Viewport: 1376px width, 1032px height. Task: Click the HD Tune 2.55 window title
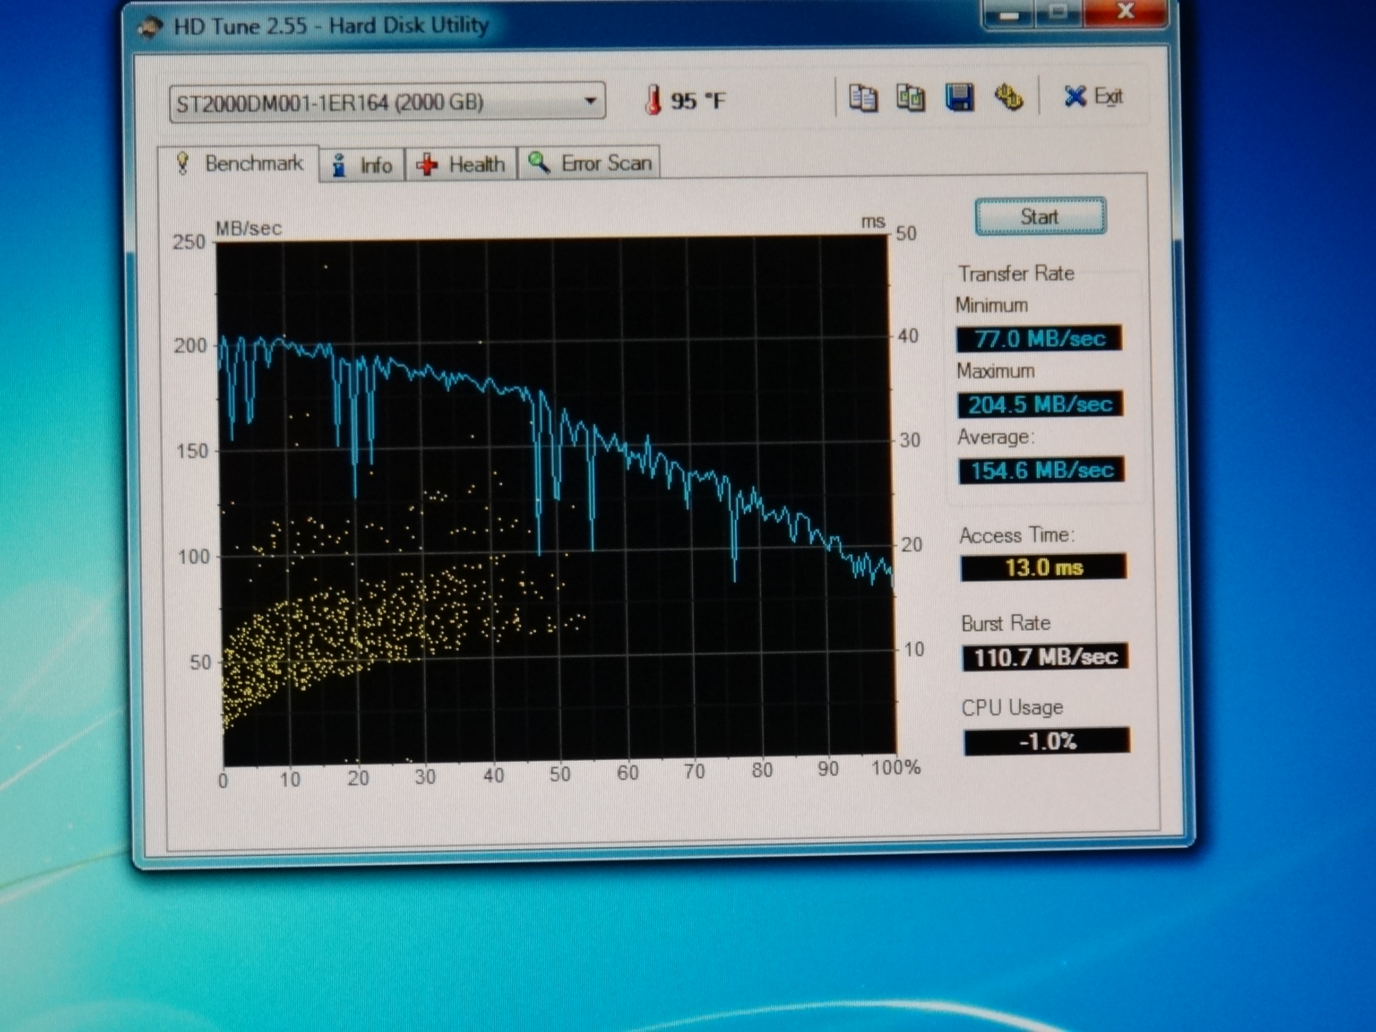point(331,25)
